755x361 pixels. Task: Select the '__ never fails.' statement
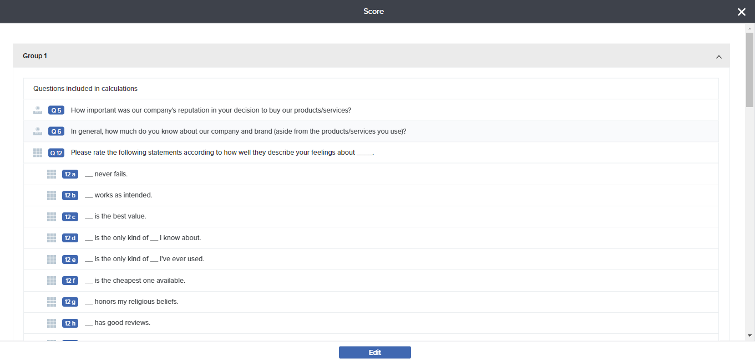tap(106, 174)
